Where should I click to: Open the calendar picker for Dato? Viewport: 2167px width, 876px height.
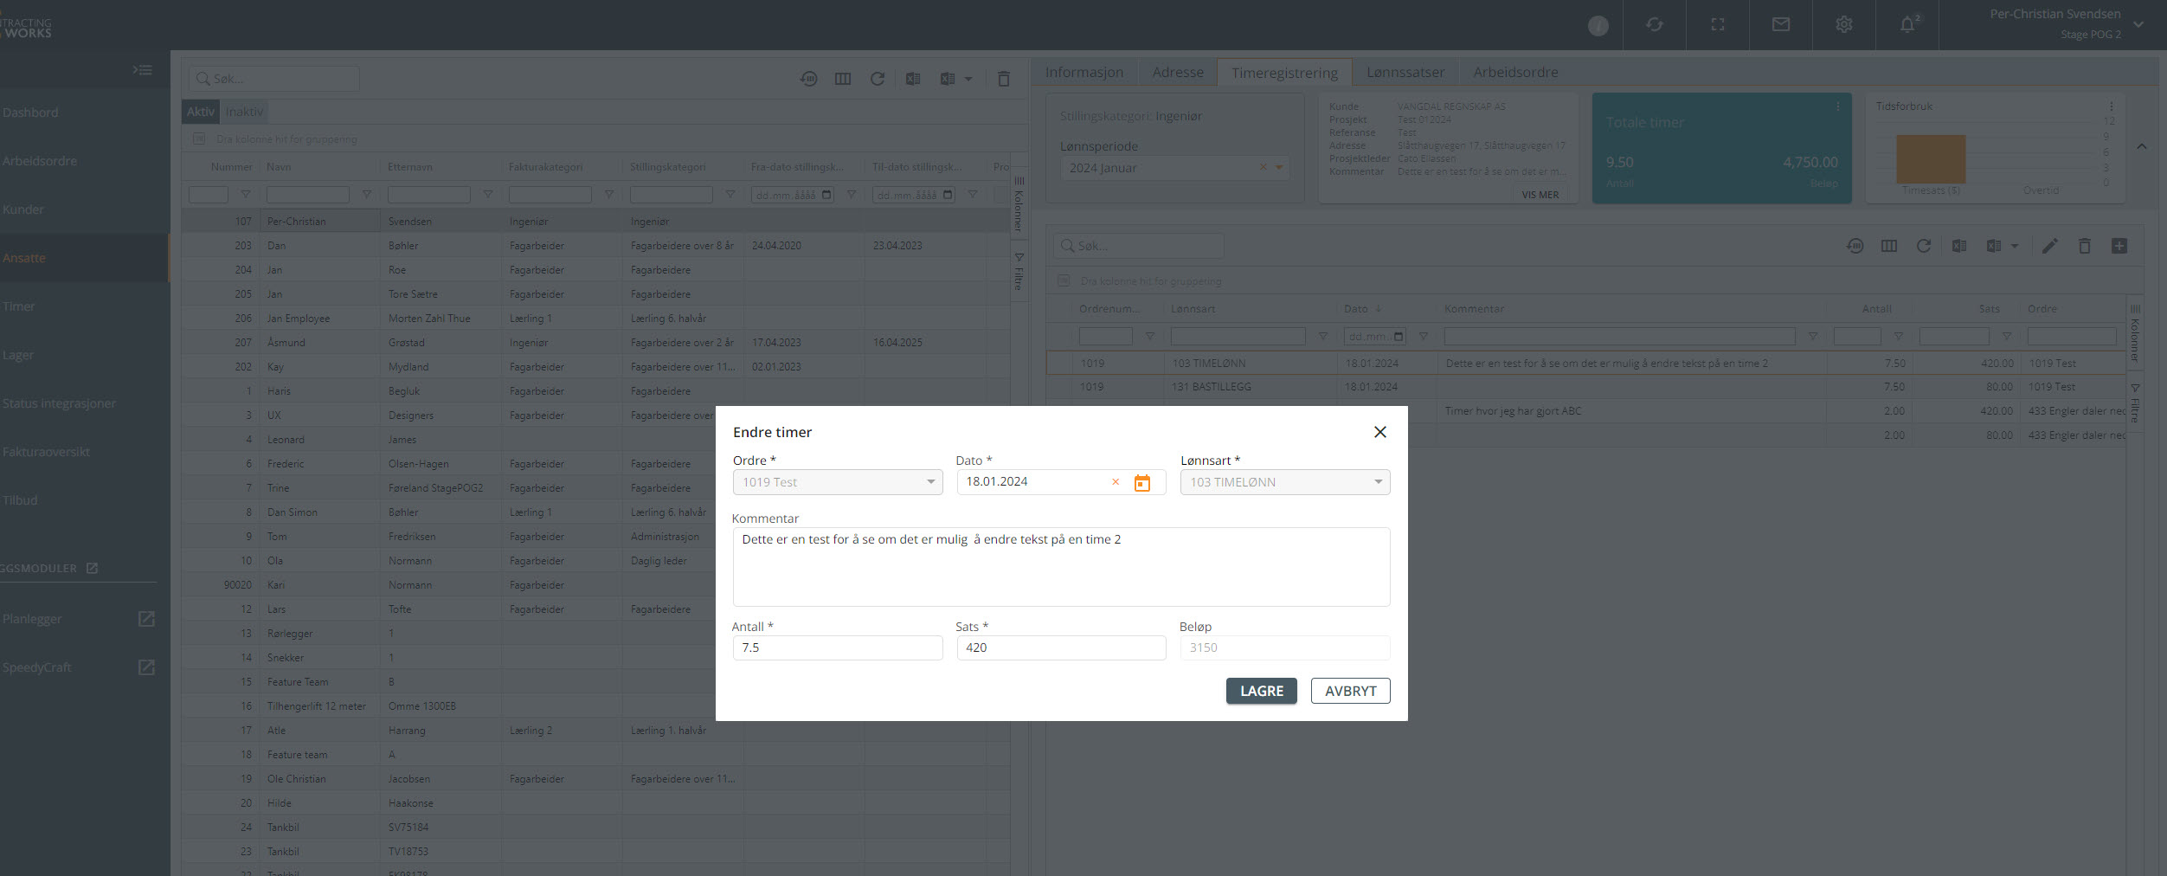point(1142,483)
